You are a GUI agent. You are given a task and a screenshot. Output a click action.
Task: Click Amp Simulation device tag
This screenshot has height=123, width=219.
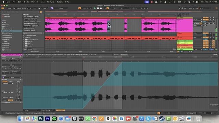[x=28, y=16]
